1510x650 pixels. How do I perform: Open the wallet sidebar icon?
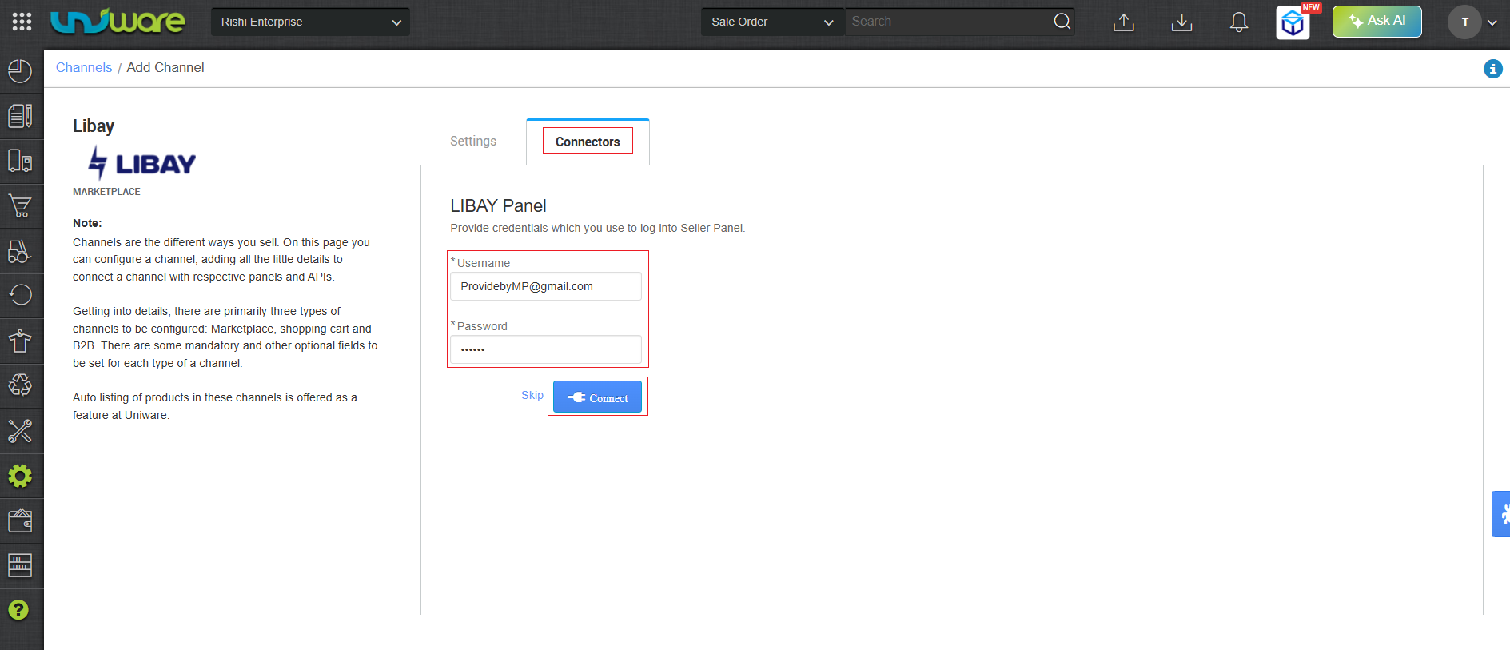(x=20, y=521)
